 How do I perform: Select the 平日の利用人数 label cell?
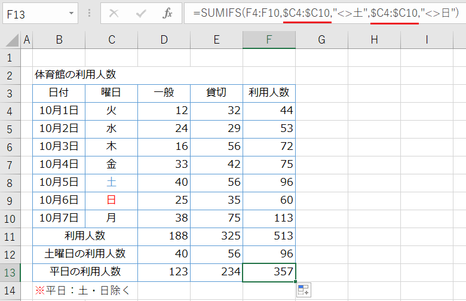click(85, 272)
